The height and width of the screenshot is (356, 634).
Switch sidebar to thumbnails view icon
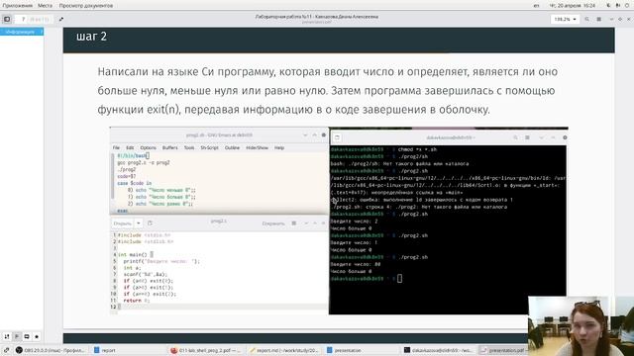7,336
